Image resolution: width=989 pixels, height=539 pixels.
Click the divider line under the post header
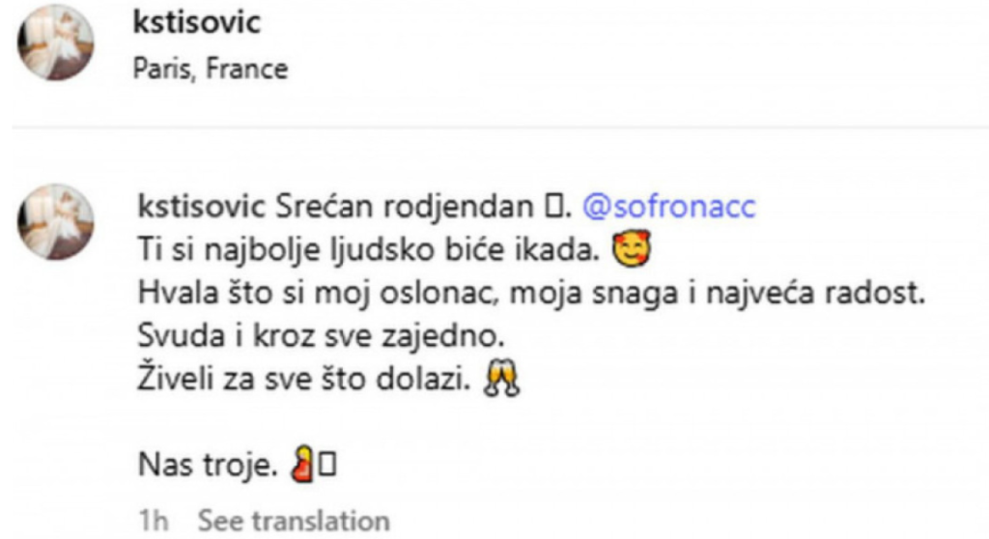coord(500,128)
